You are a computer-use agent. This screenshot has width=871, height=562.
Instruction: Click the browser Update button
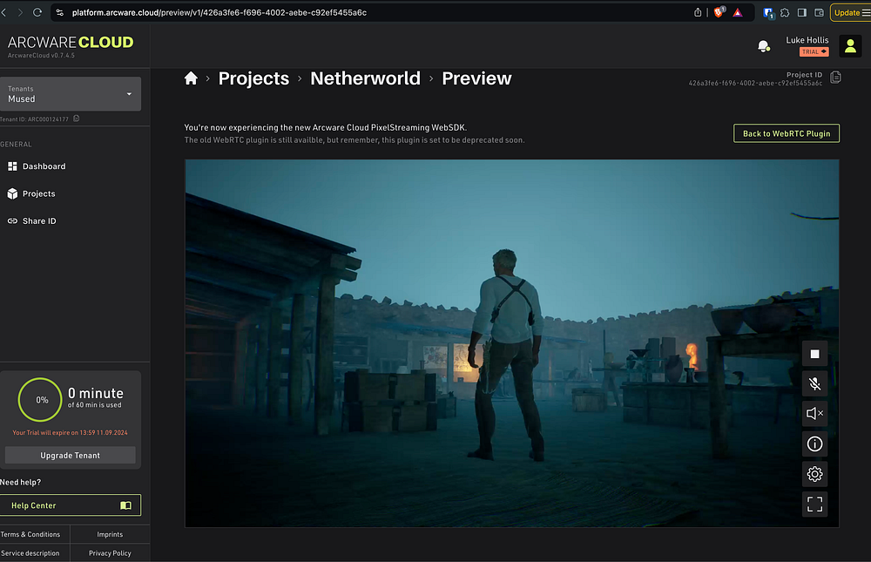pos(850,12)
